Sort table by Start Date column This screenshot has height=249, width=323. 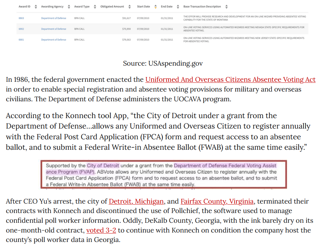tap(155, 7)
